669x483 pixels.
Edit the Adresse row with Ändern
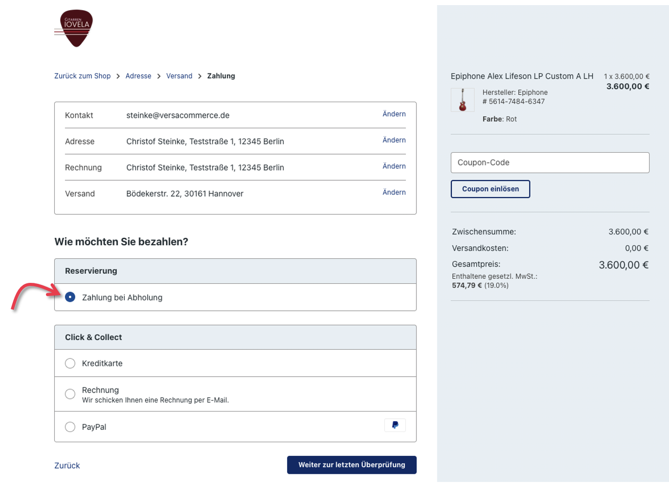[x=394, y=140]
